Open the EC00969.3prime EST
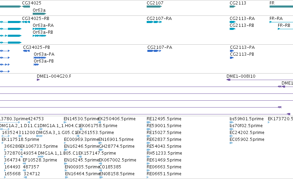The height and width of the screenshot is (179, 293). point(81,139)
